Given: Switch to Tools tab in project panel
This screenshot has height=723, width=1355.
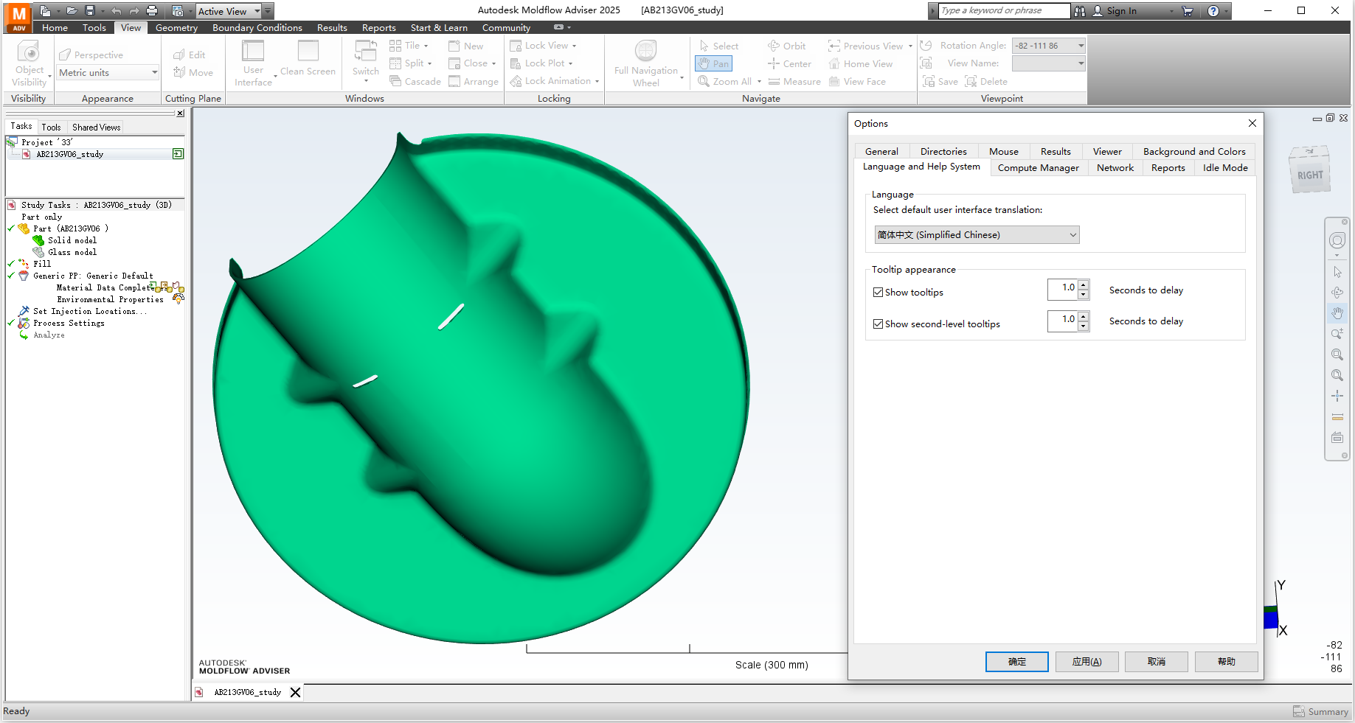Looking at the screenshot, I should (51, 128).
